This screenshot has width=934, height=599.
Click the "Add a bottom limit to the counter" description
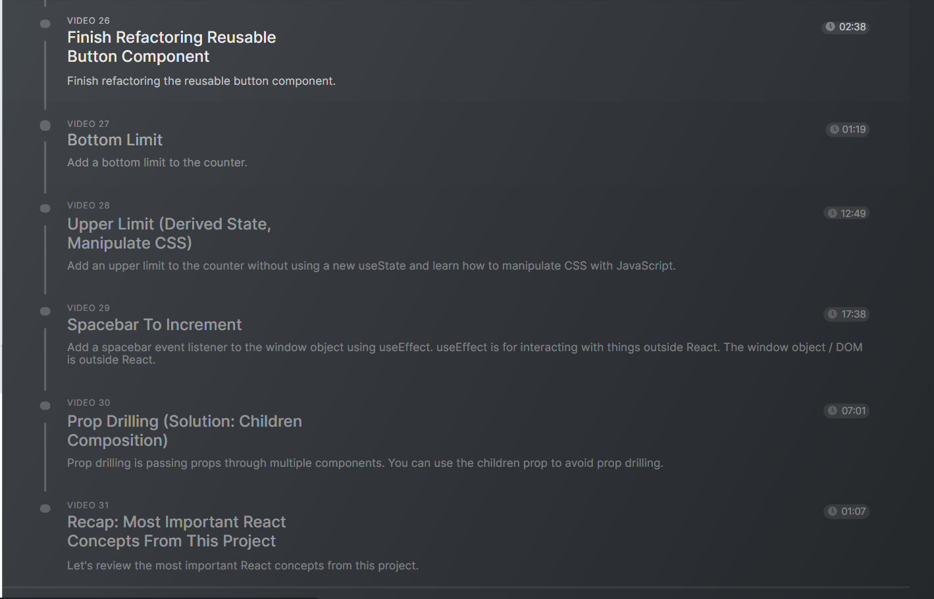coord(157,162)
